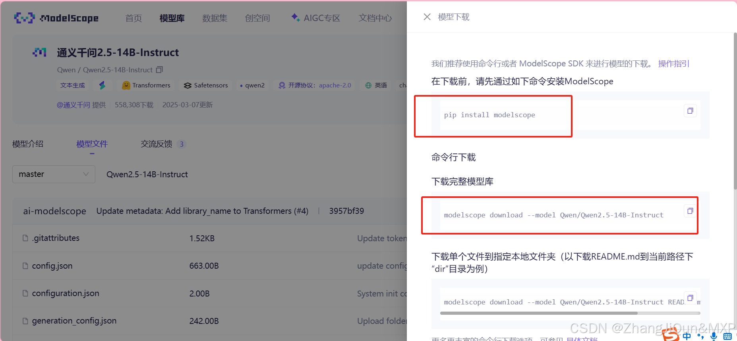Open AIGC专区 in the top navigation
The width and height of the screenshot is (737, 341).
(x=316, y=18)
